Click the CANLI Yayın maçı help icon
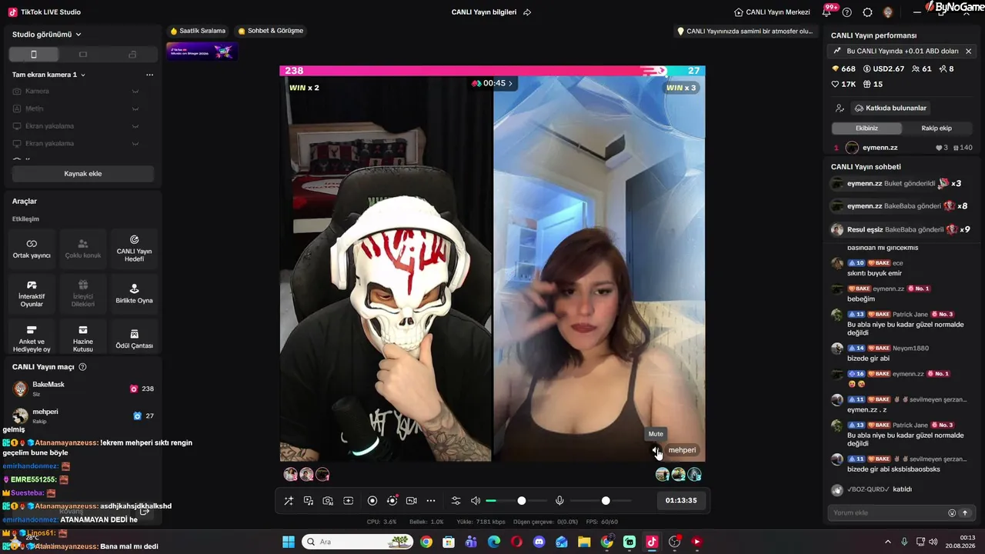 coord(82,367)
